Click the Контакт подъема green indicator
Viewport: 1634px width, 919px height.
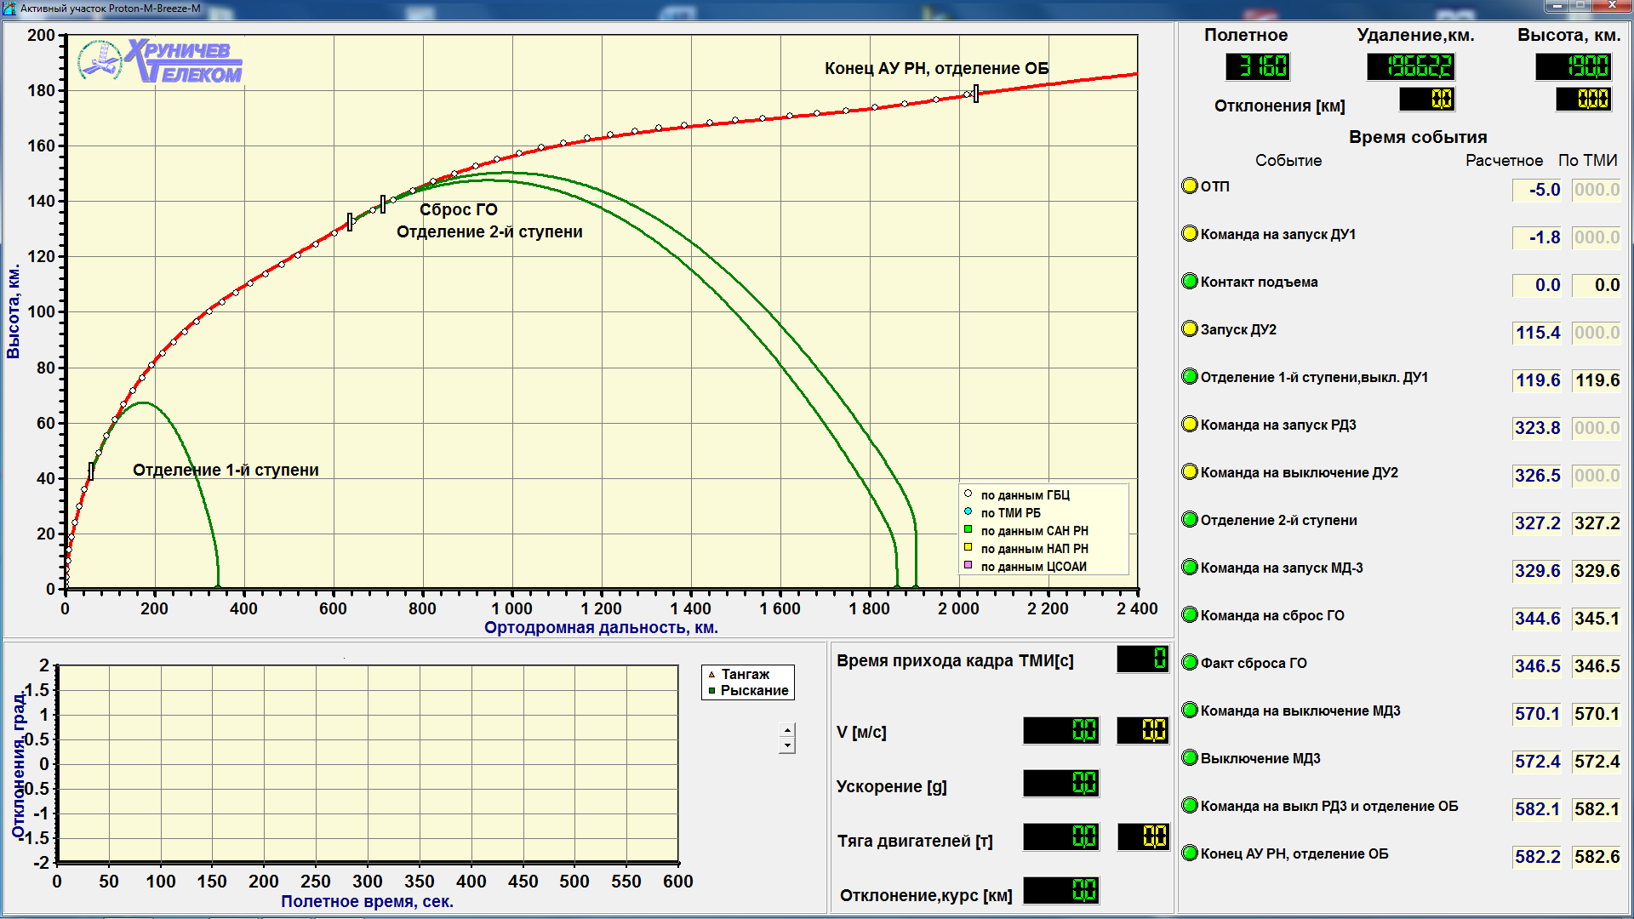(1190, 281)
